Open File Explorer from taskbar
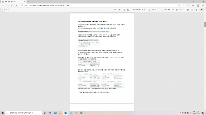 tap(60, 113)
